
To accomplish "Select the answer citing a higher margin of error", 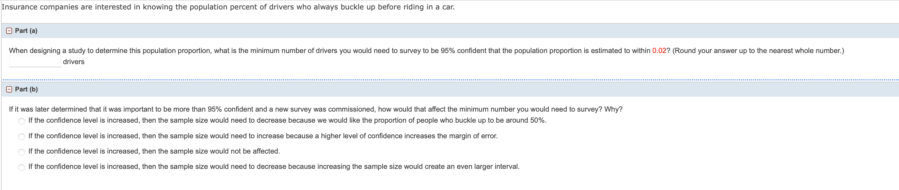I will (21, 136).
